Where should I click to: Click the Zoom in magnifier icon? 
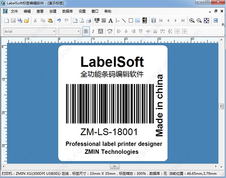click(192, 21)
